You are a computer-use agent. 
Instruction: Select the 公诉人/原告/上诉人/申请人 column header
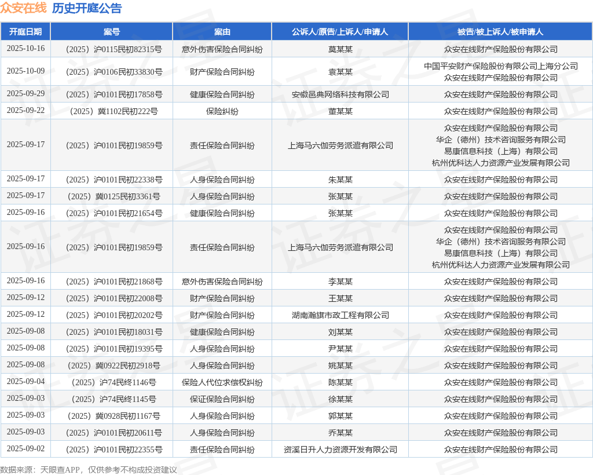tap(340, 32)
